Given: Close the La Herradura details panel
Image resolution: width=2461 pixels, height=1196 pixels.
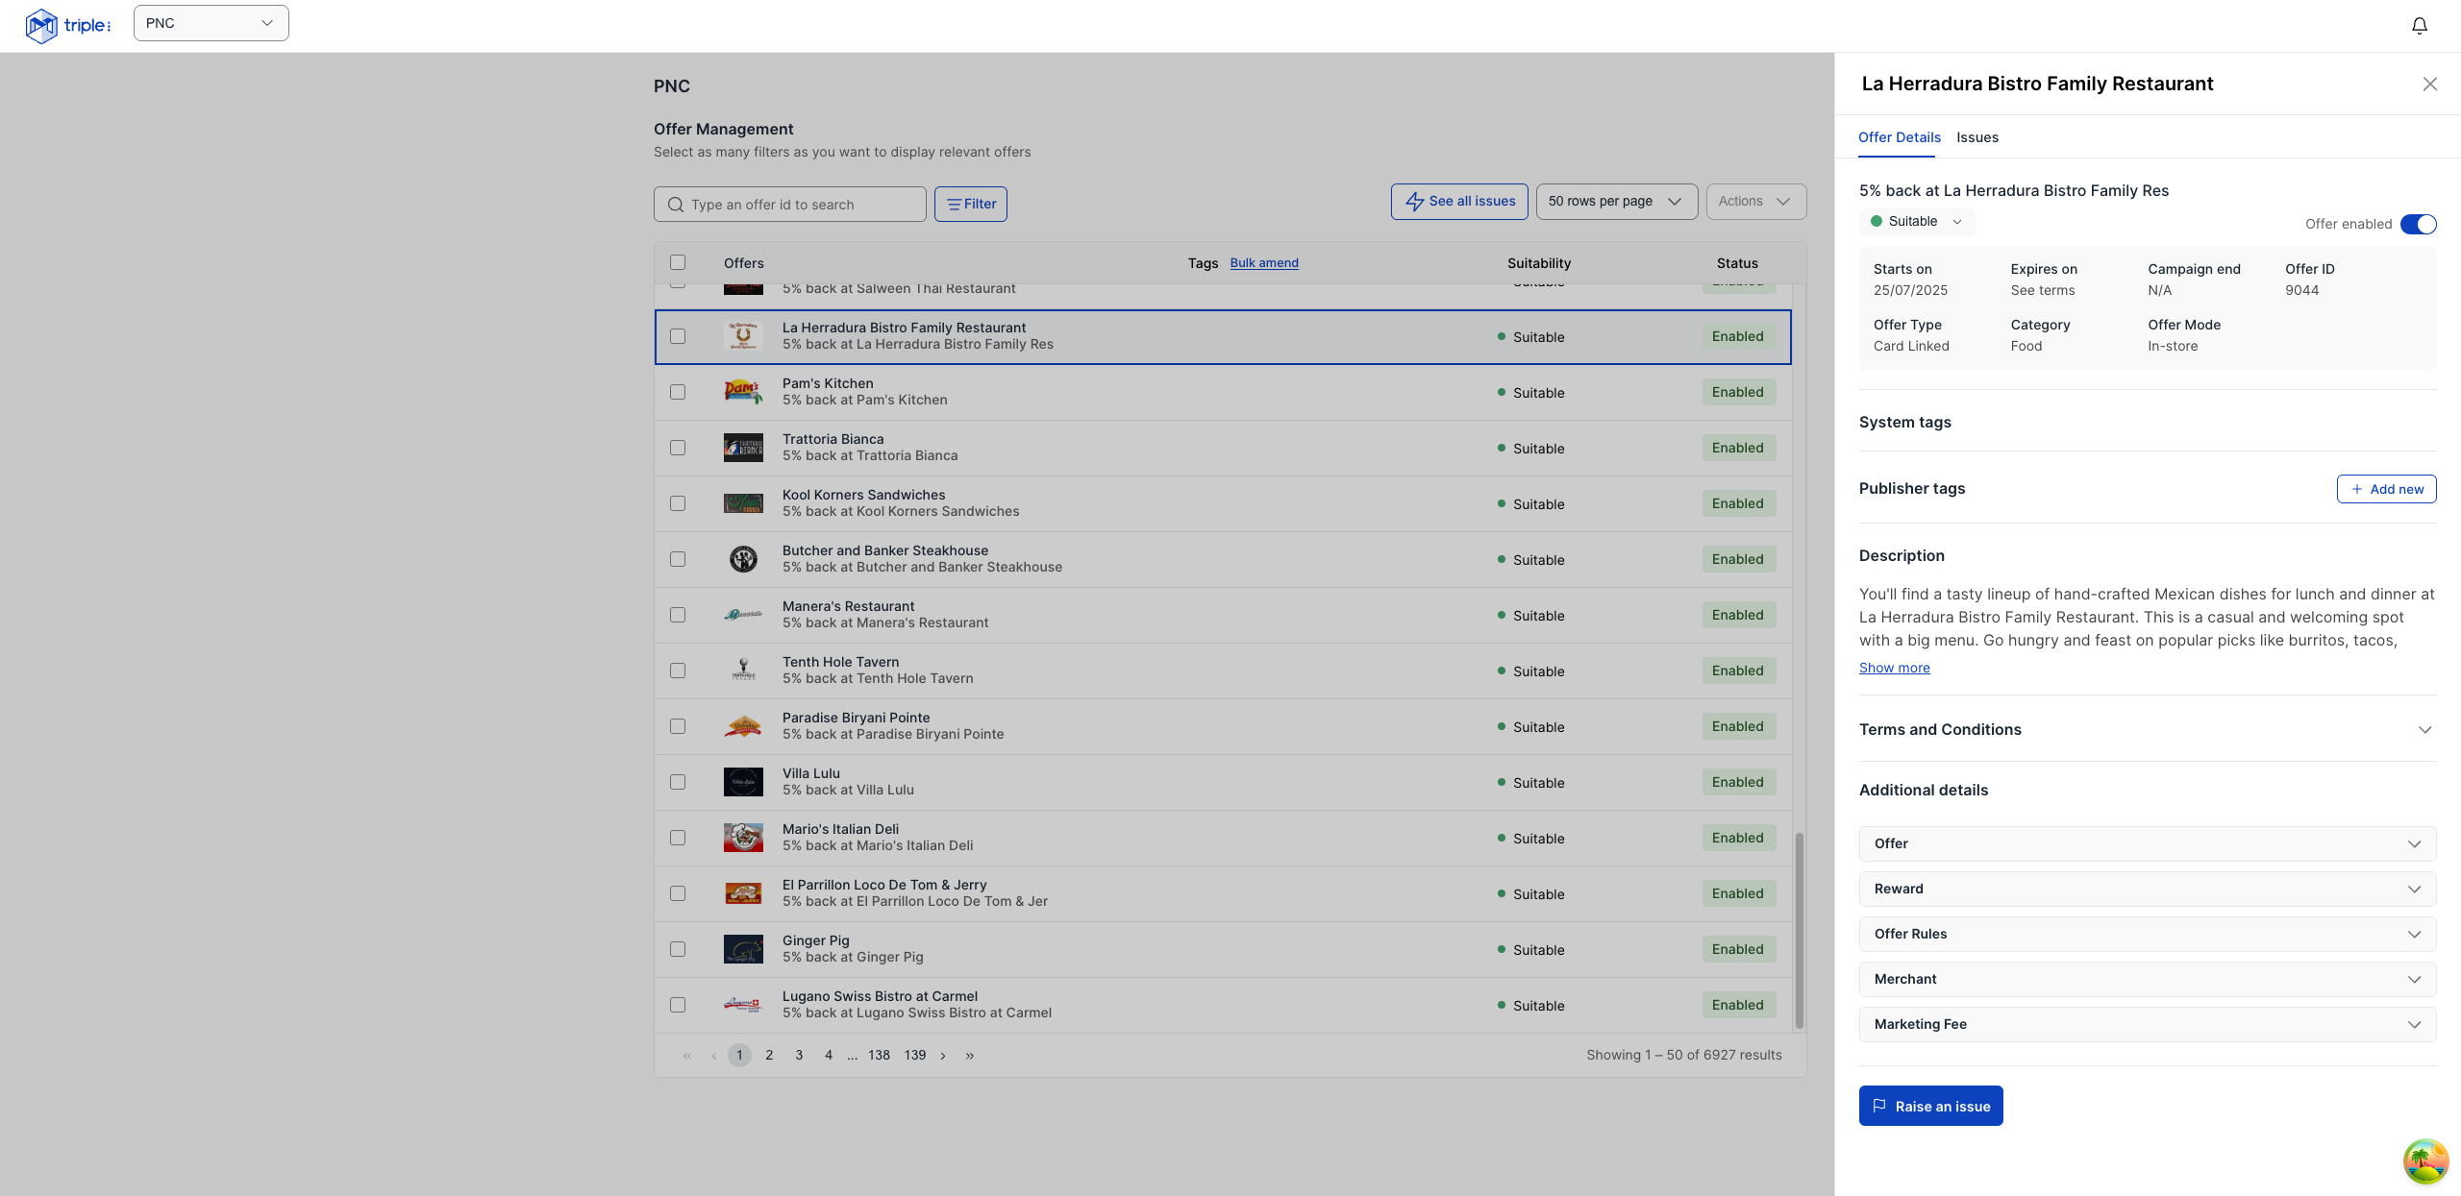Looking at the screenshot, I should point(2429,85).
